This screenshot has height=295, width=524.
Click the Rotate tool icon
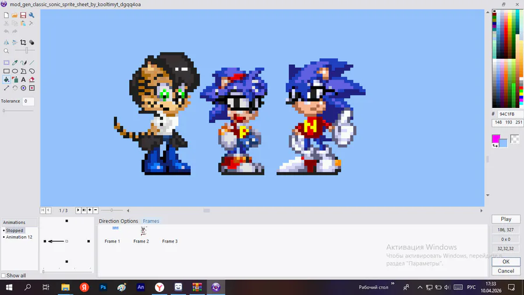pyautogui.click(x=15, y=88)
